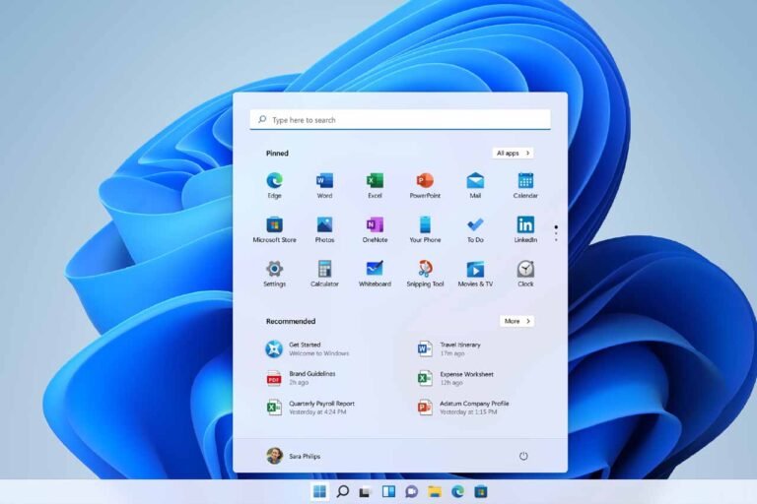The image size is (757, 504).
Task: Expand the All apps list
Action: [x=513, y=153]
